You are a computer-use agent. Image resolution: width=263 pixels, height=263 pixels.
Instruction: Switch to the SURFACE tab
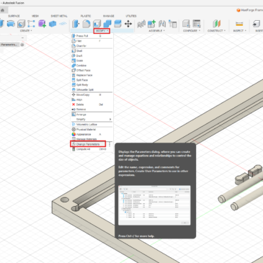pyautogui.click(x=14, y=16)
